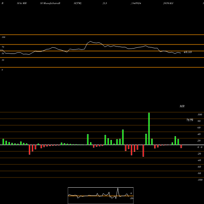This screenshot has height=204, width=204.
Task: Click the last red bar in MR chart
Action: (181, 146)
